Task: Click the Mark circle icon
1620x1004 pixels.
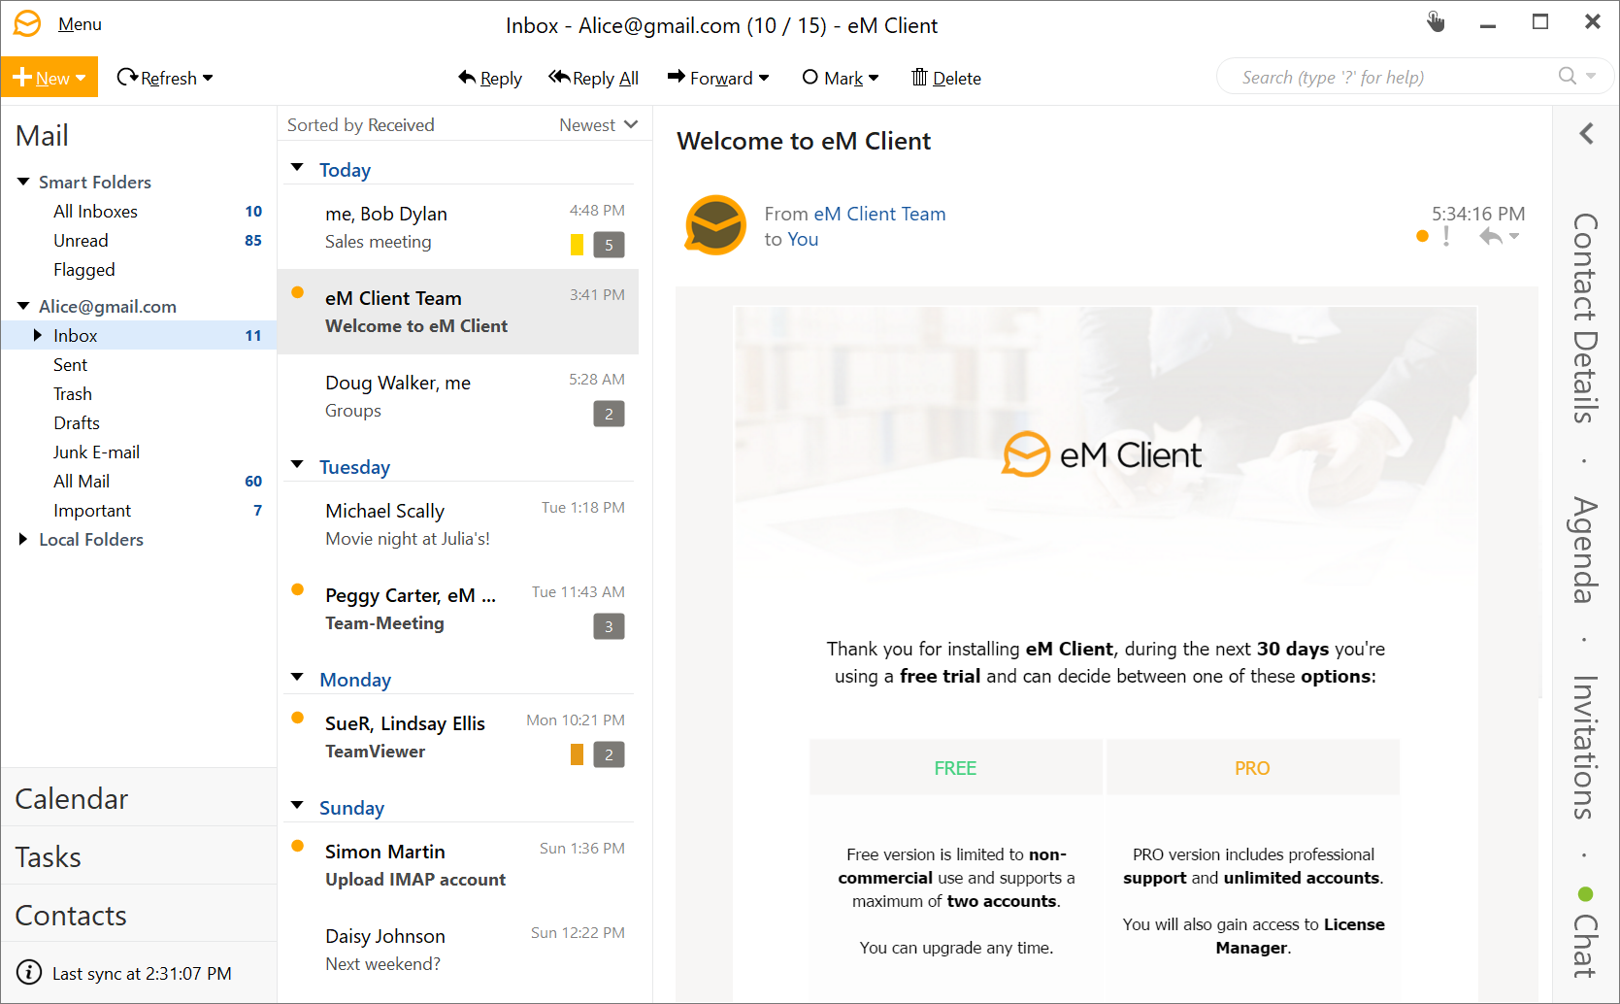Action: pyautogui.click(x=810, y=77)
